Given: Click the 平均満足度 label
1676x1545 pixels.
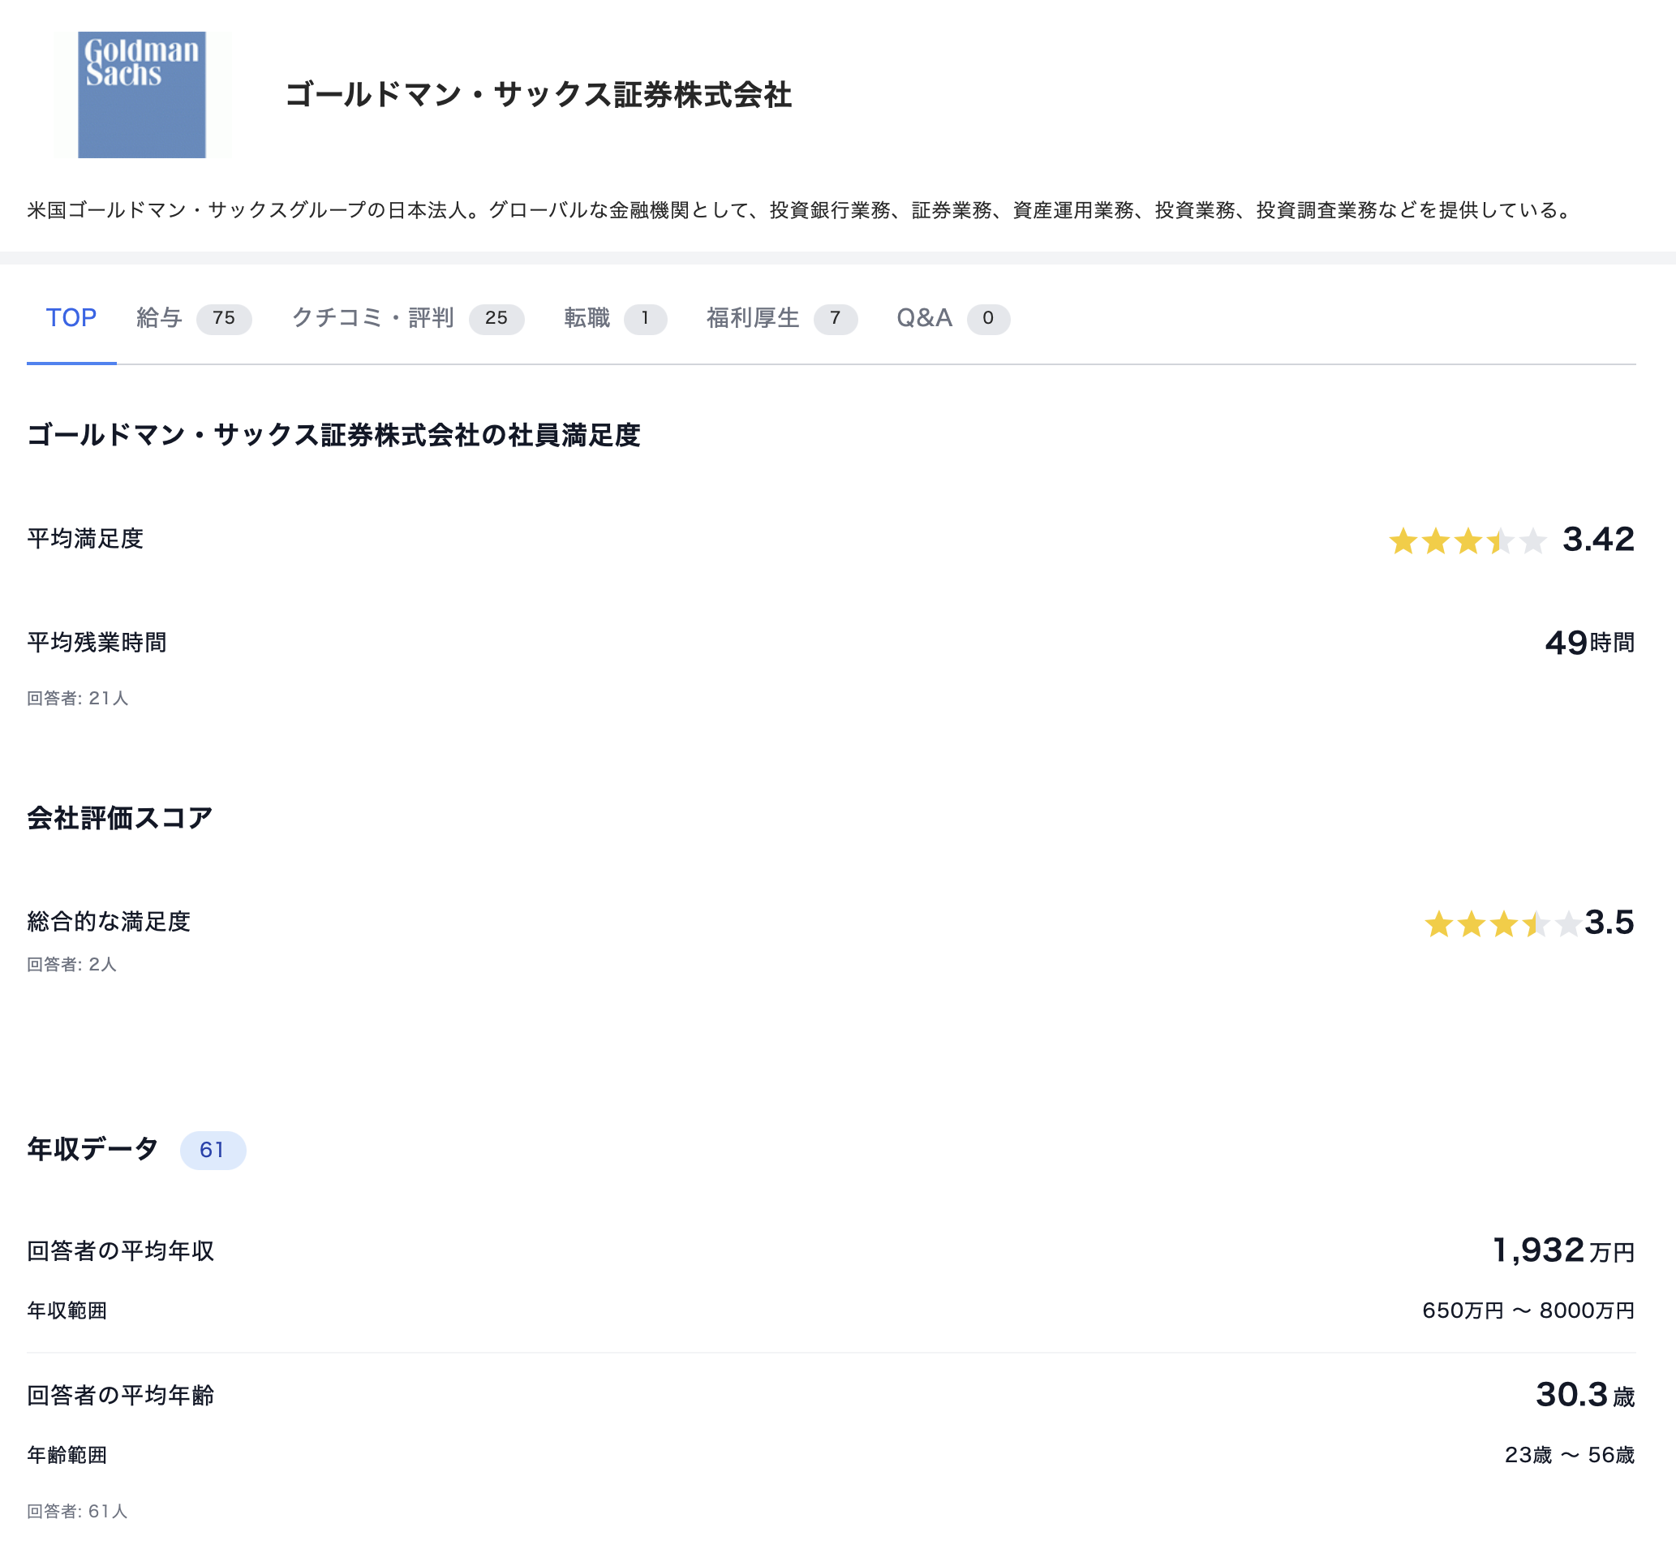Looking at the screenshot, I should [85, 540].
